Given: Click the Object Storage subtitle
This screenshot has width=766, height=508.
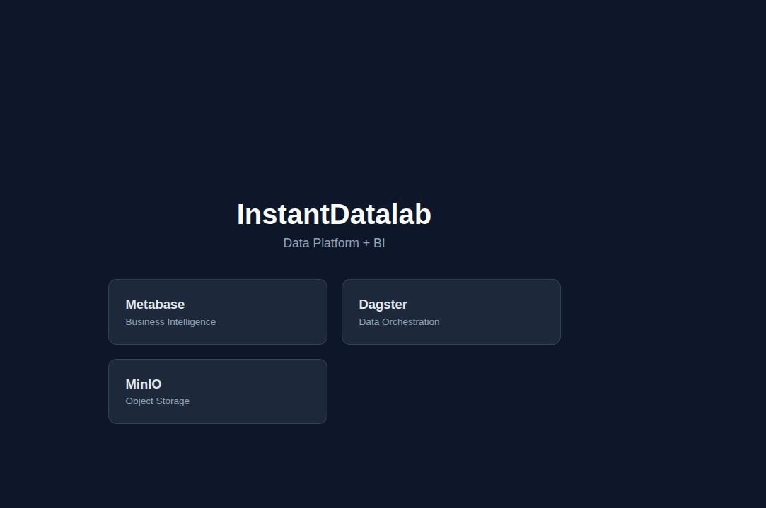Looking at the screenshot, I should (157, 401).
